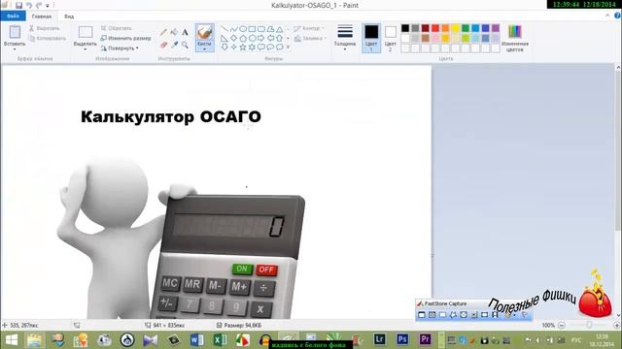
Task: Select the Fill with color bucket tool
Action: pyautogui.click(x=174, y=32)
